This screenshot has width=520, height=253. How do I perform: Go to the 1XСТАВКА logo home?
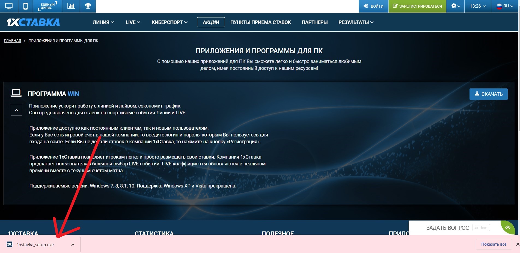(x=33, y=22)
